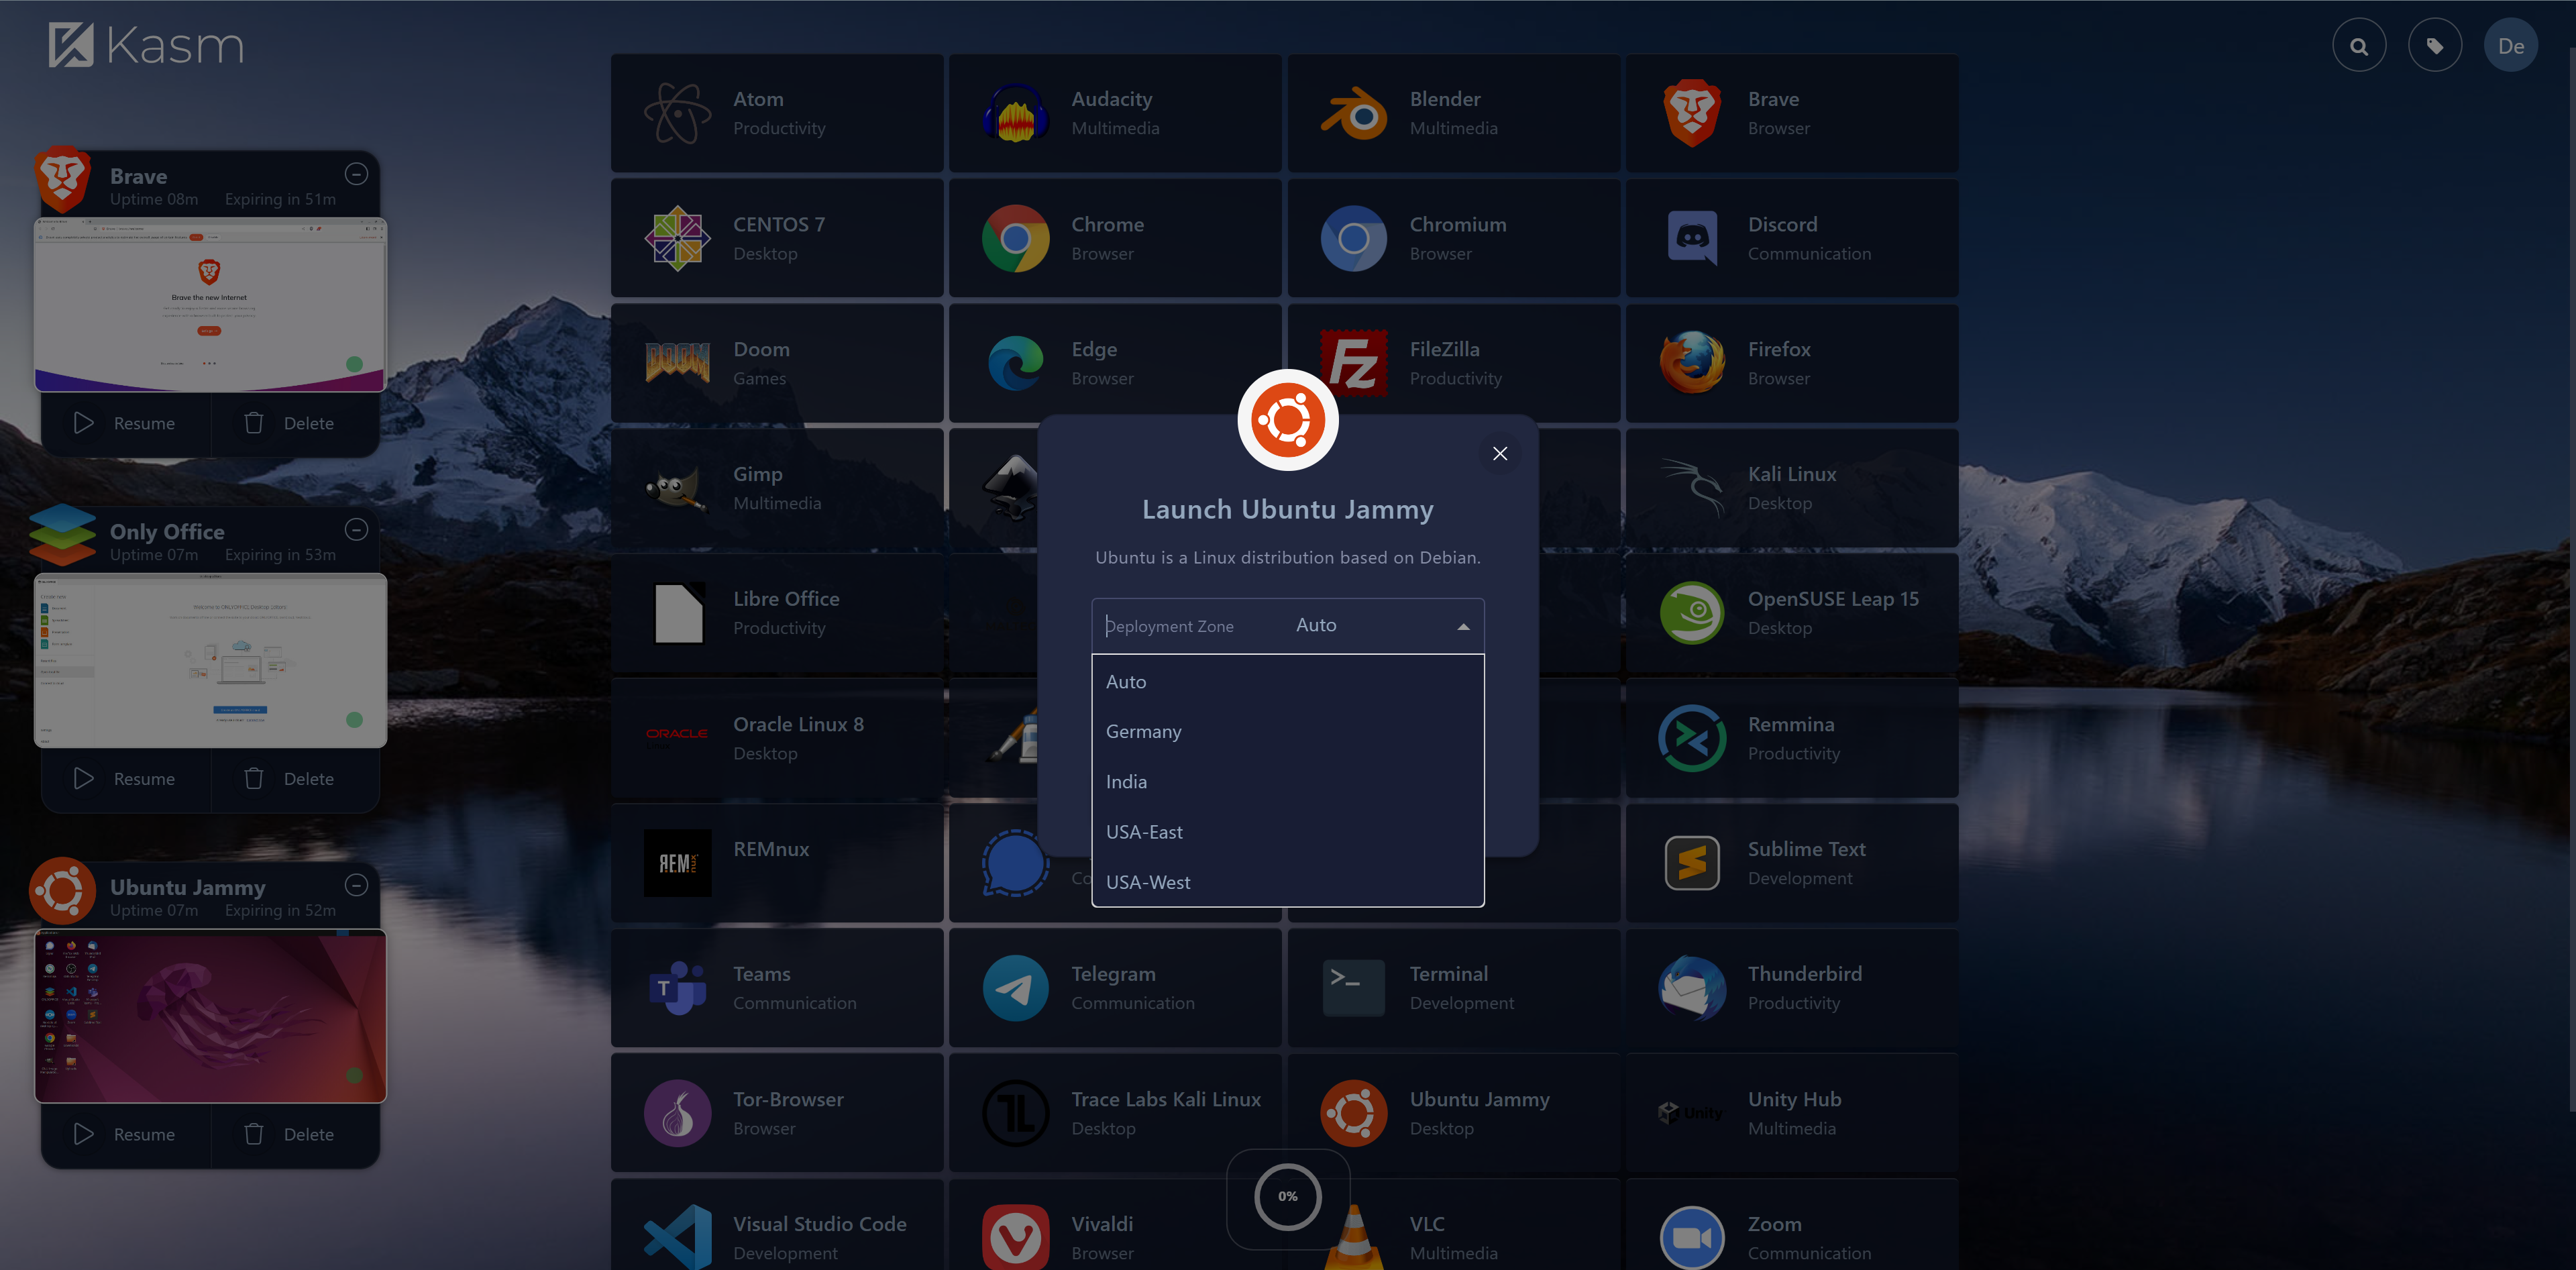Open the Unity Hub workspace icon
The image size is (2576, 1270).
(x=1692, y=1113)
